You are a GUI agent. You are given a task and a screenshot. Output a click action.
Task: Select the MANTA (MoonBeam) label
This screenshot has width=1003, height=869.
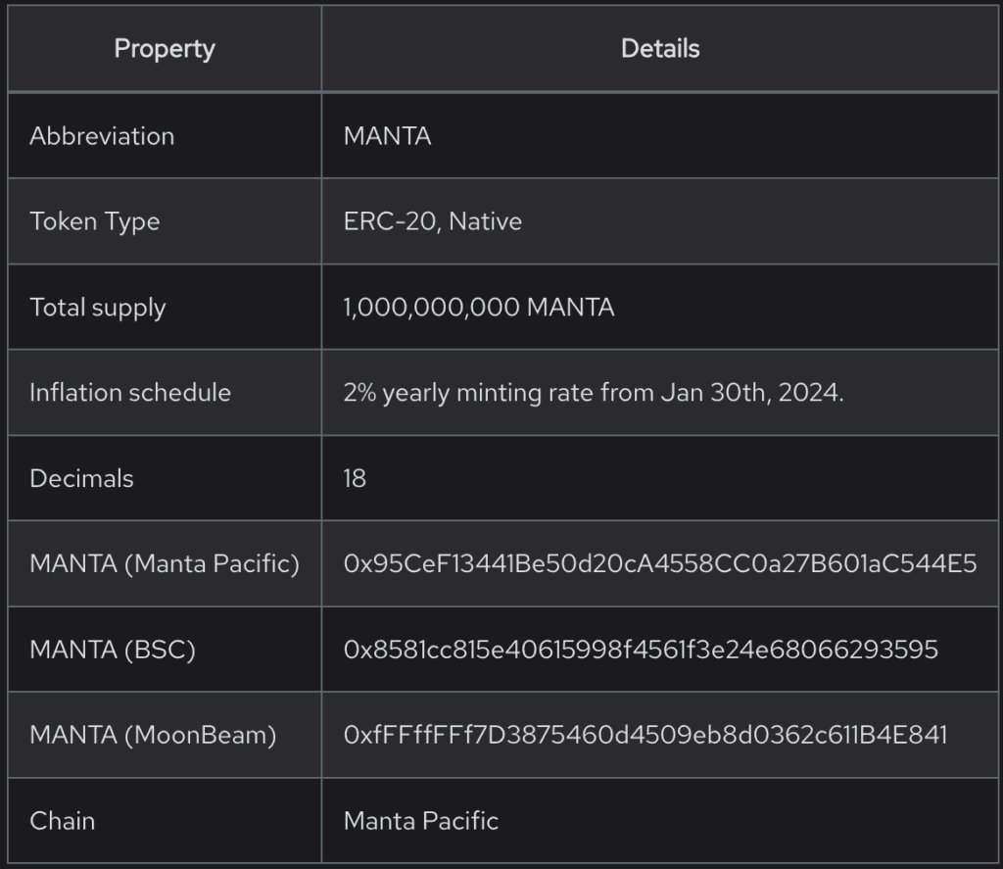(153, 735)
